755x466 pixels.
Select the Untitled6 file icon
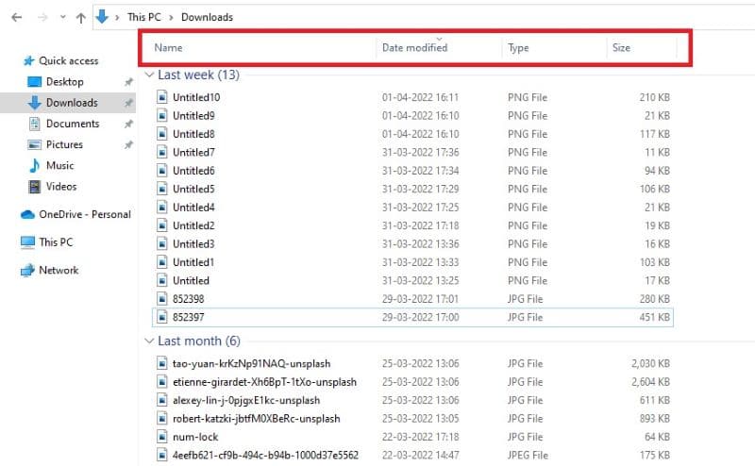tap(162, 171)
